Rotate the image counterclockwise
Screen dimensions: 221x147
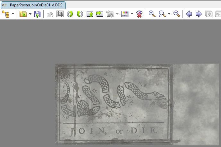pos(70,14)
